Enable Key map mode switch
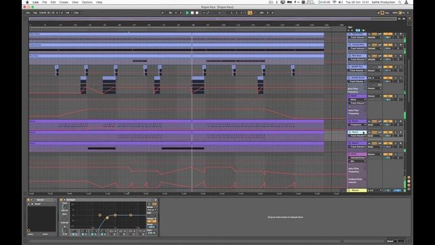This screenshot has height=245, width=435. (387, 13)
